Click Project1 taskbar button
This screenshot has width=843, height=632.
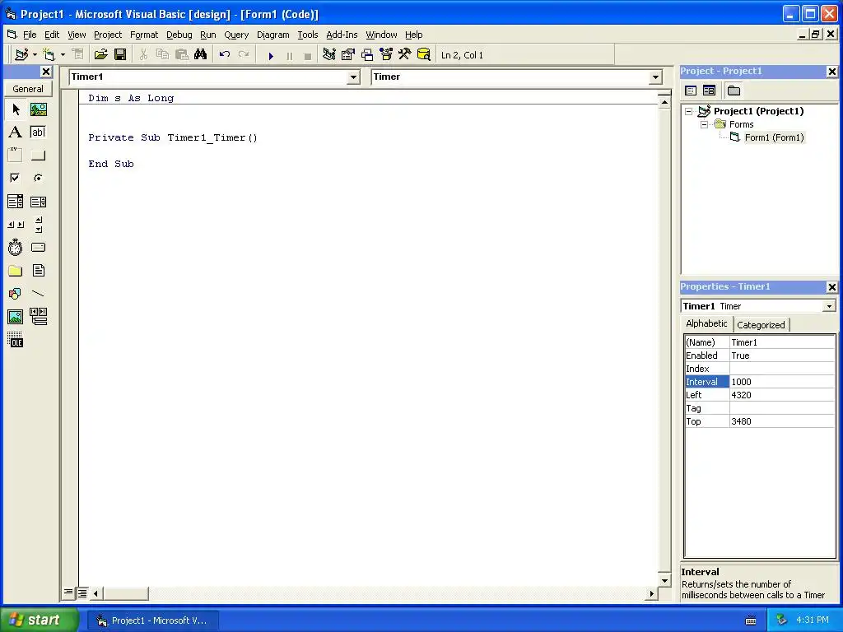coord(152,620)
